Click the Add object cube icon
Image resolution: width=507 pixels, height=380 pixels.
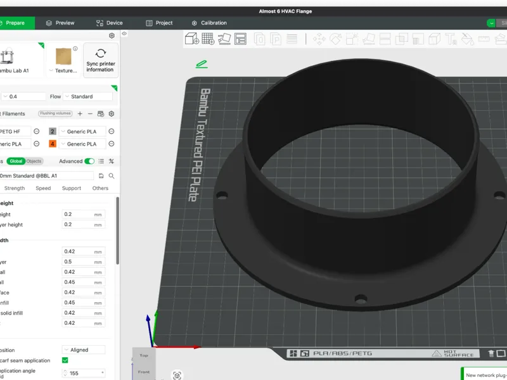192,39
